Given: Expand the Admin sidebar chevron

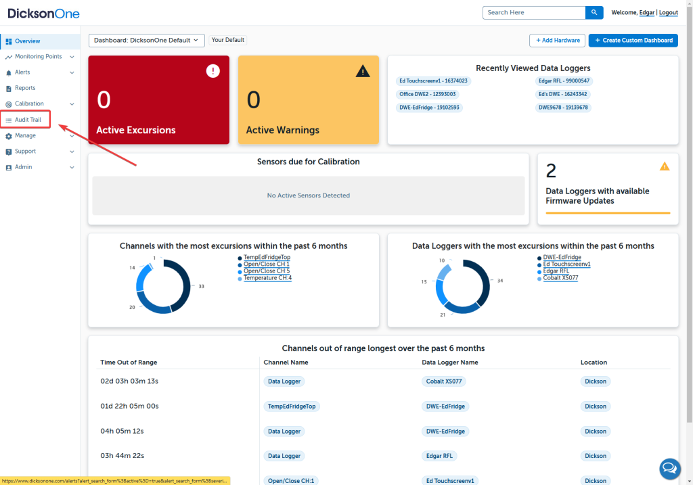Looking at the screenshot, I should pos(72,167).
